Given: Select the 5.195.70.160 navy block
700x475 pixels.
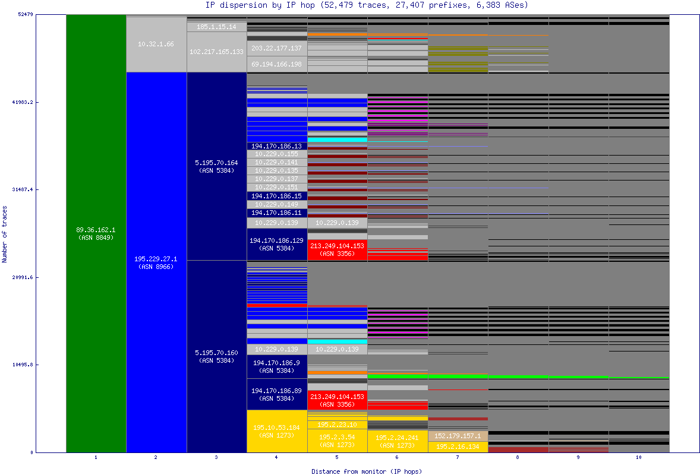Looking at the screenshot, I should [x=216, y=356].
